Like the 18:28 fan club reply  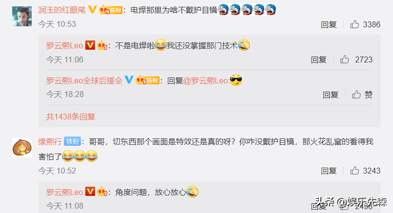point(356,95)
